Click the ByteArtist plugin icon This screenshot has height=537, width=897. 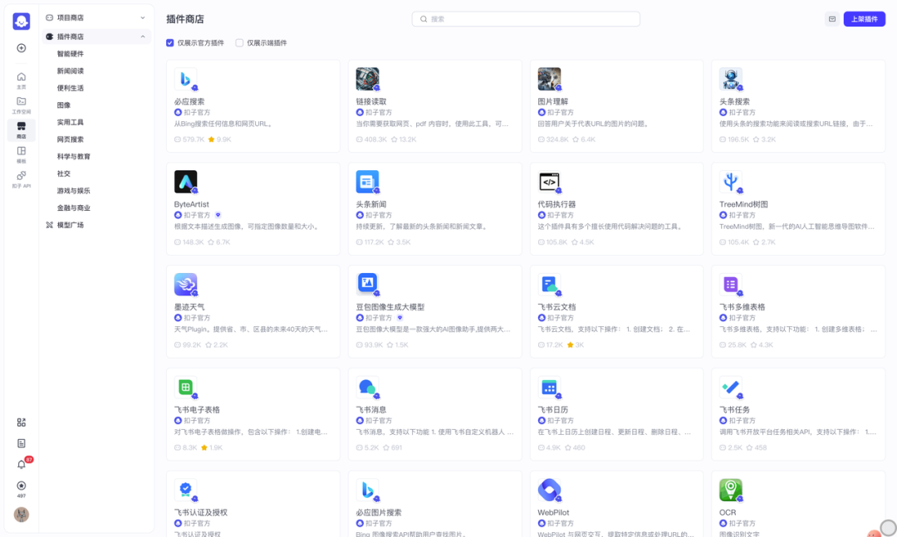(185, 182)
